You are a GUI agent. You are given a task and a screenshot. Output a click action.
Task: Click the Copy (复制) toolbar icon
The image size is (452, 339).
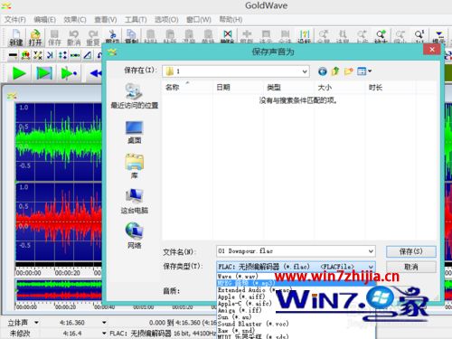point(131,35)
